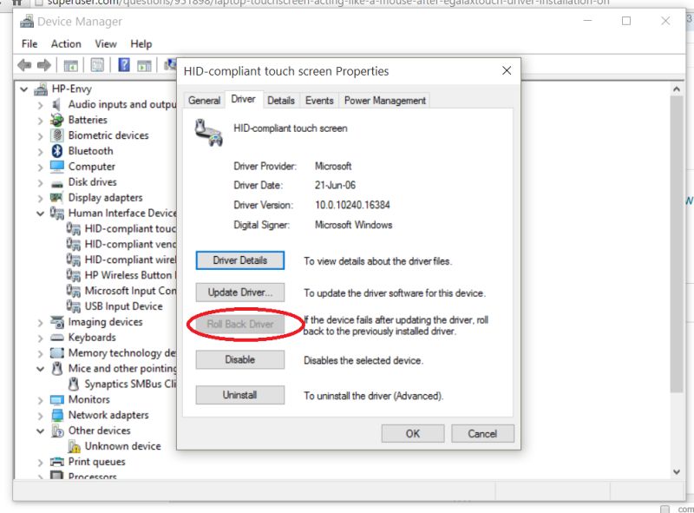694x513 pixels.
Task: Select the Keyboards icon
Action: [x=57, y=338]
